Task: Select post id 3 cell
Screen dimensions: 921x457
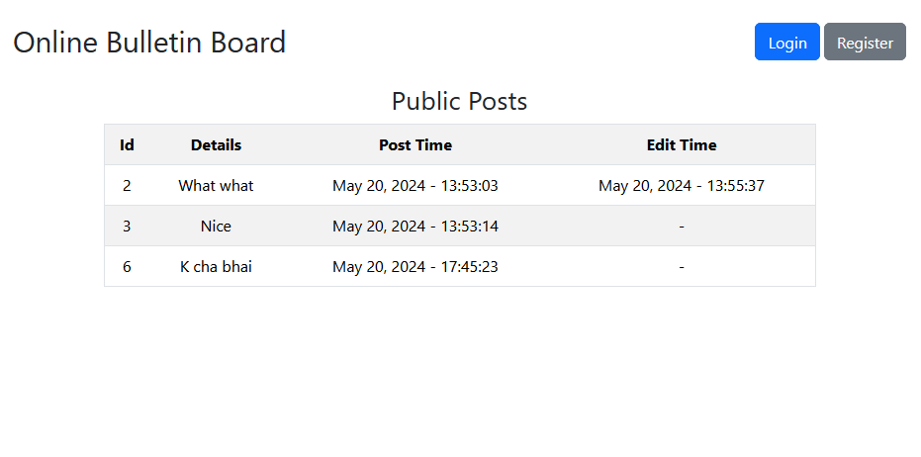Action: tap(127, 226)
